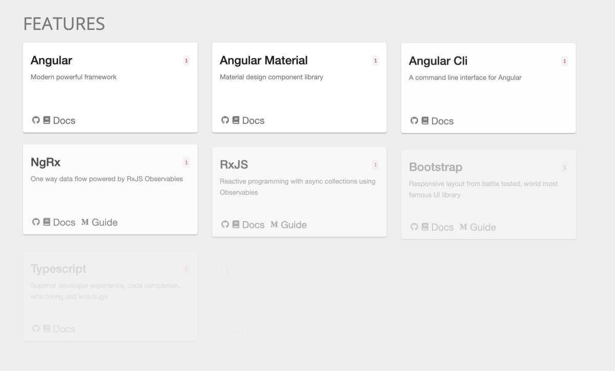Click the version badge on the Angular card
Image resolution: width=615 pixels, height=371 pixels.
[186, 61]
